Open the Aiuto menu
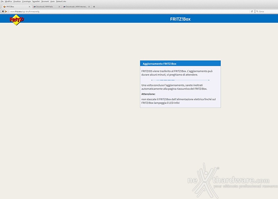The height and width of the screenshot is (199, 278). (x=52, y=2)
